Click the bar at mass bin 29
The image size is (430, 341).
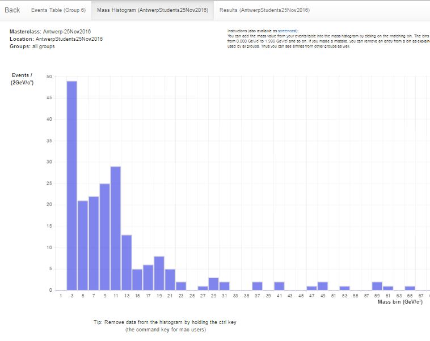click(213, 284)
